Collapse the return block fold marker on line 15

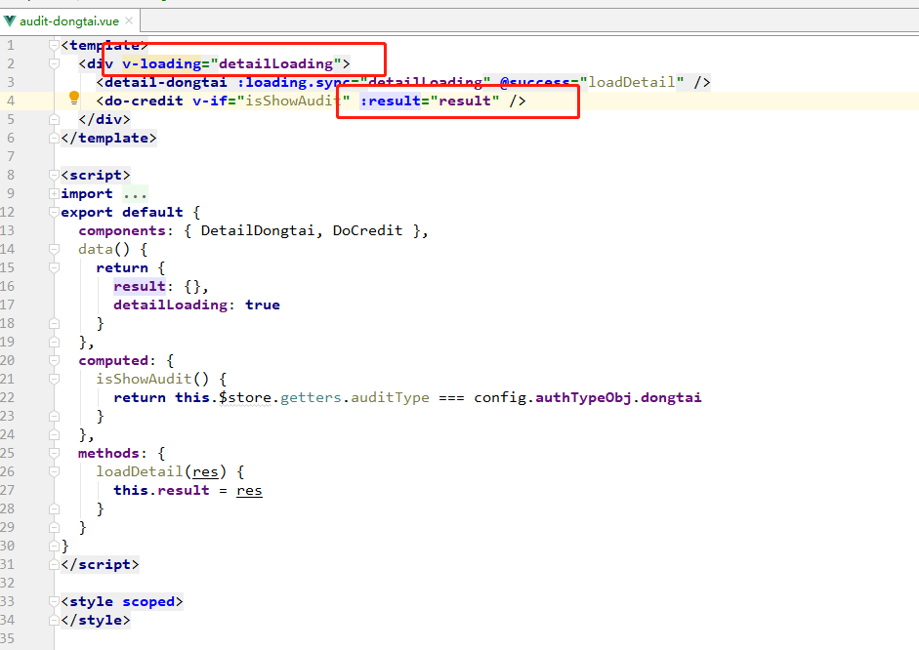[x=54, y=267]
